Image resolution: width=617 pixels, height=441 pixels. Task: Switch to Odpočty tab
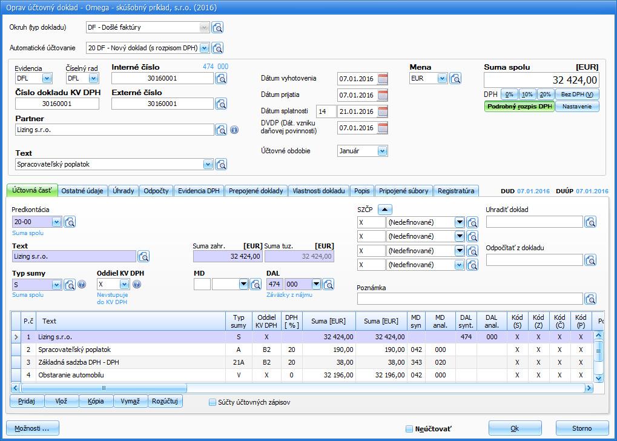(x=156, y=191)
